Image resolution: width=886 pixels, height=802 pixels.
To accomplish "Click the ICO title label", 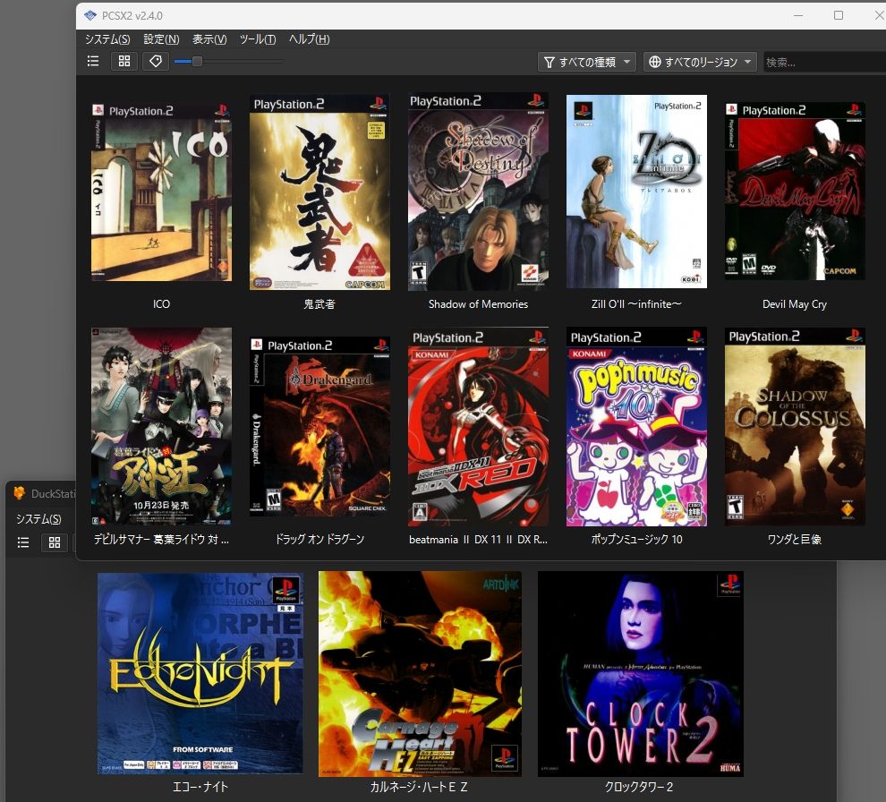I will [x=161, y=304].
